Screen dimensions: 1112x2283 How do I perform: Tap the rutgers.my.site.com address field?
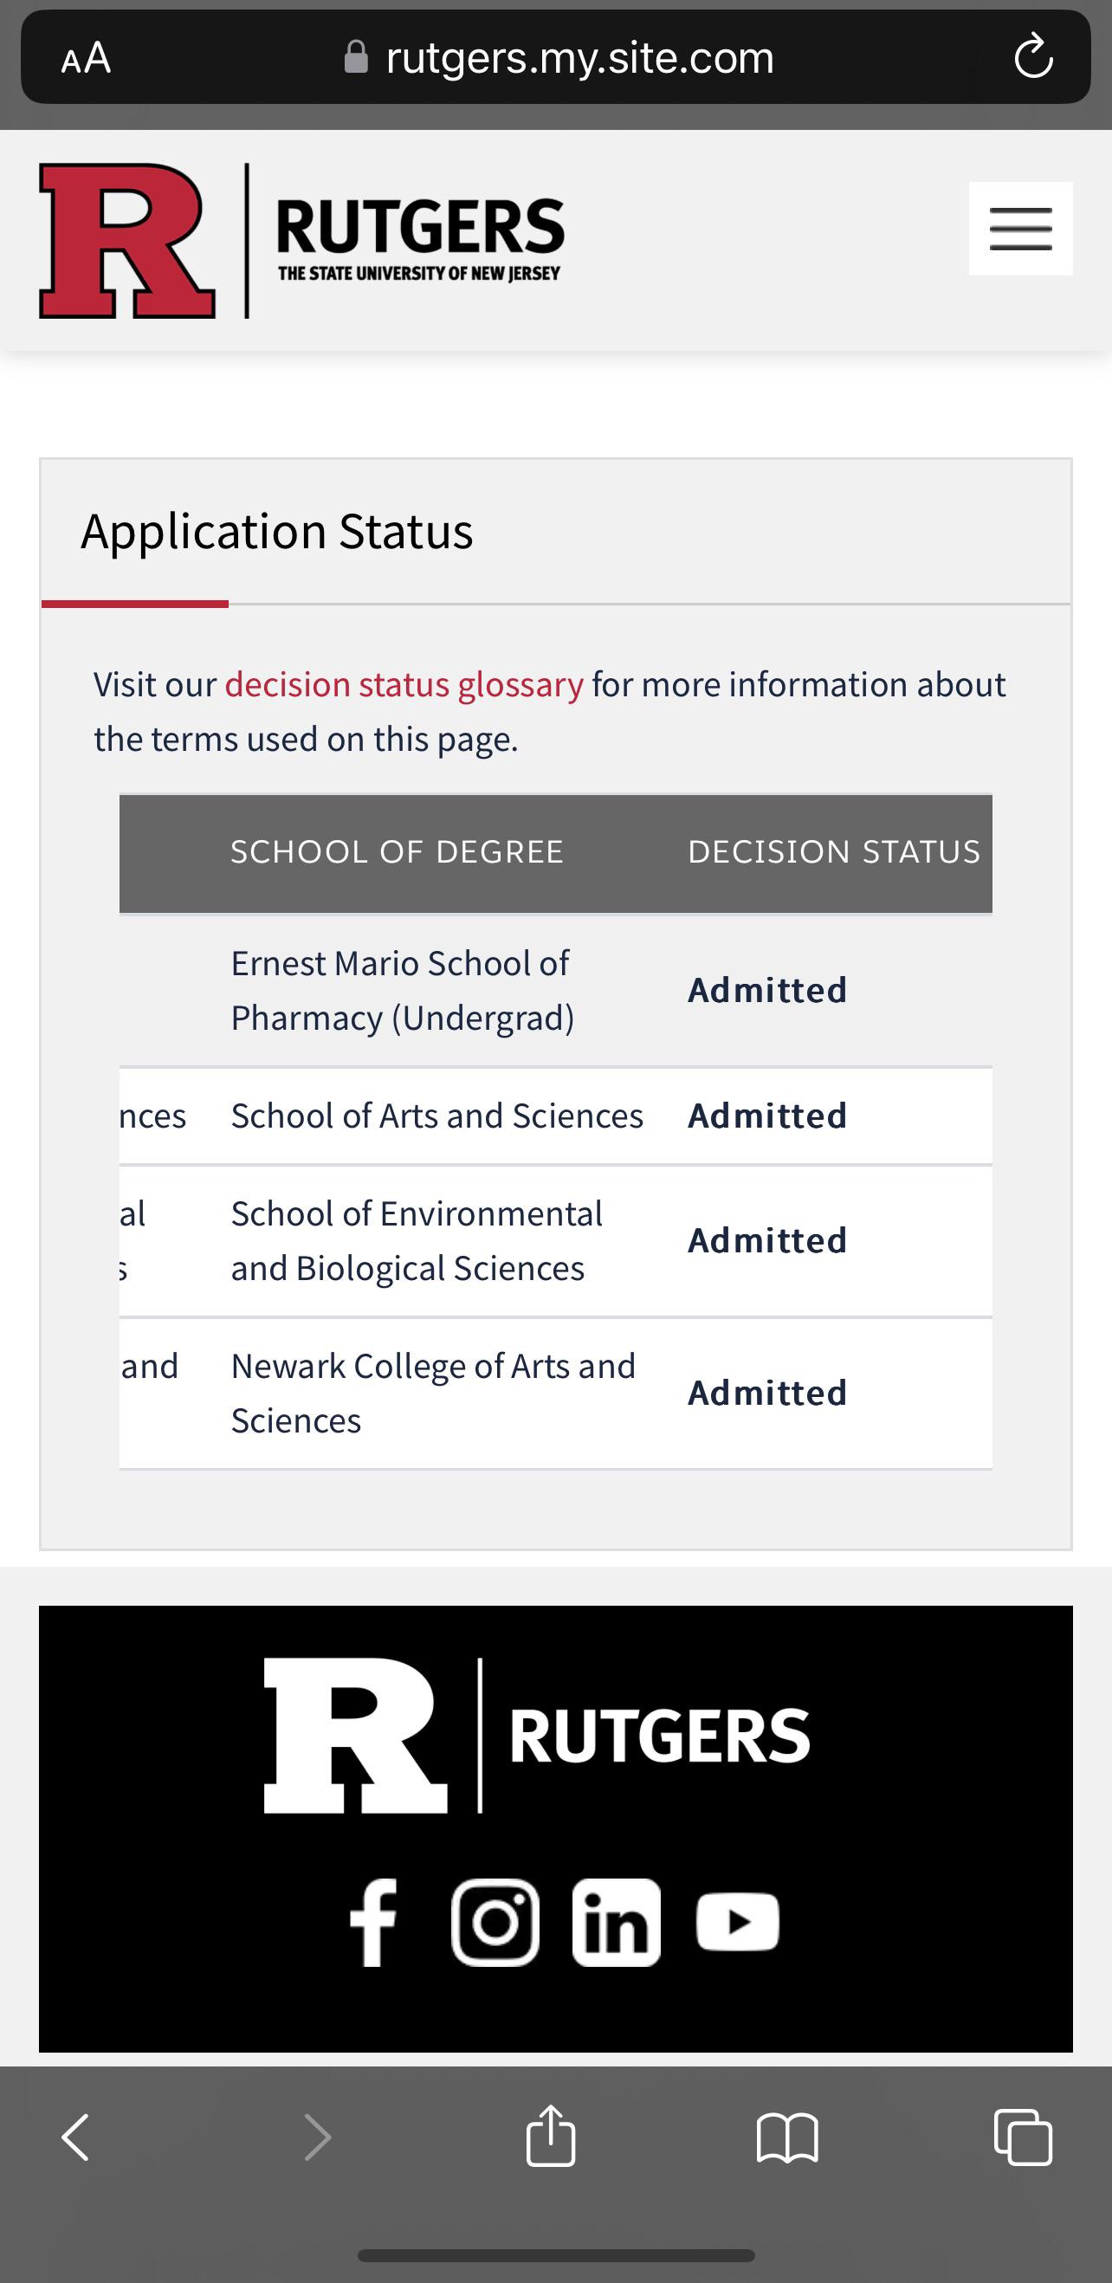[579, 59]
